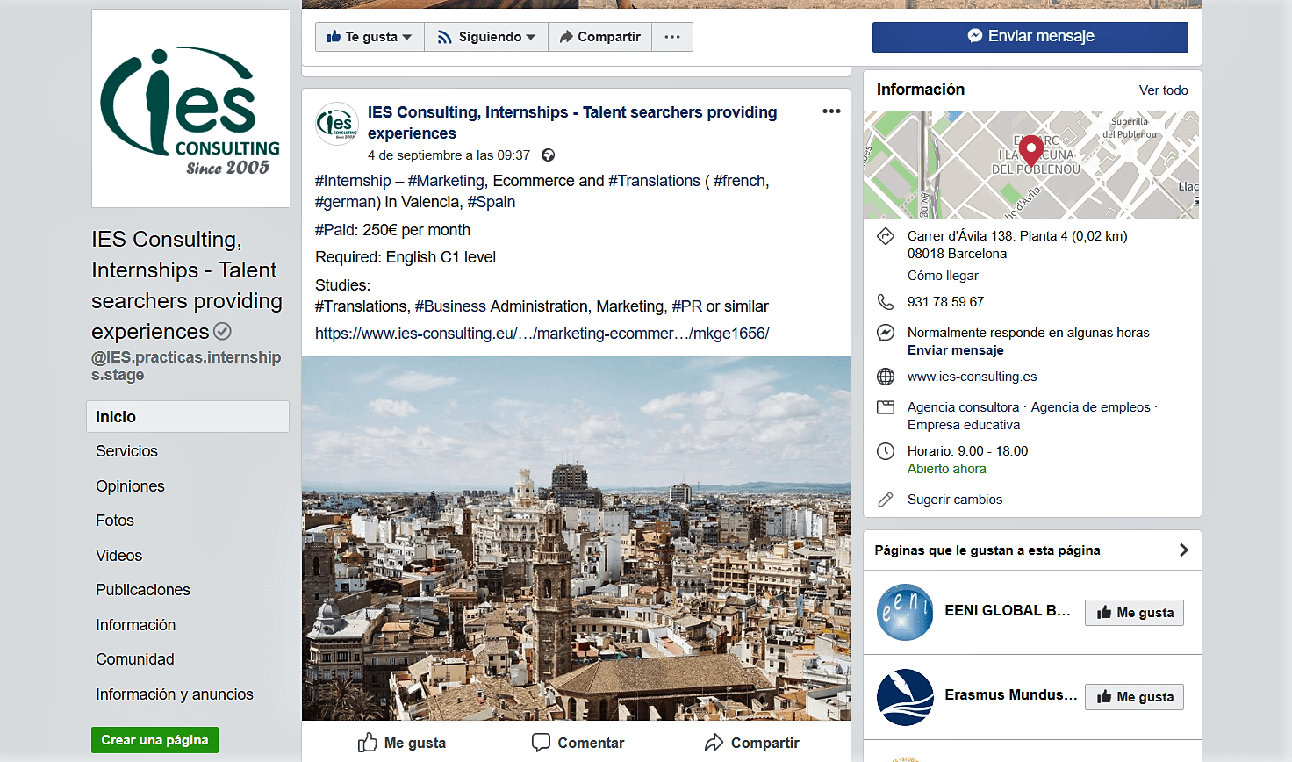Click Me gusta thumbs-up under the post
Image resolution: width=1292 pixels, height=762 pixels.
402,743
